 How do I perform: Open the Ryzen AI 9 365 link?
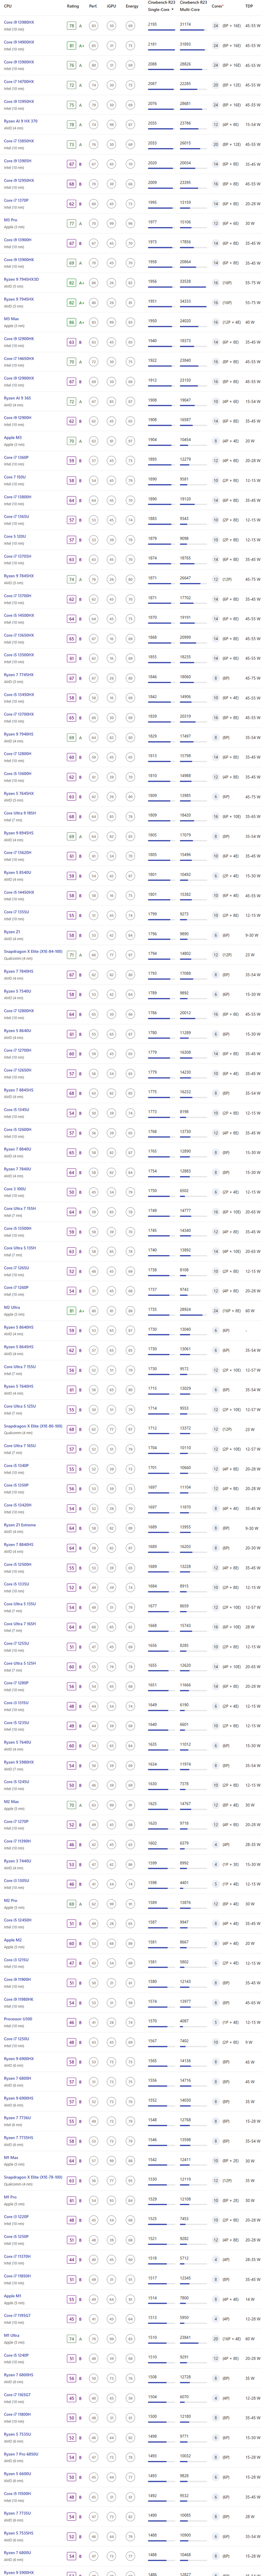pyautogui.click(x=17, y=398)
